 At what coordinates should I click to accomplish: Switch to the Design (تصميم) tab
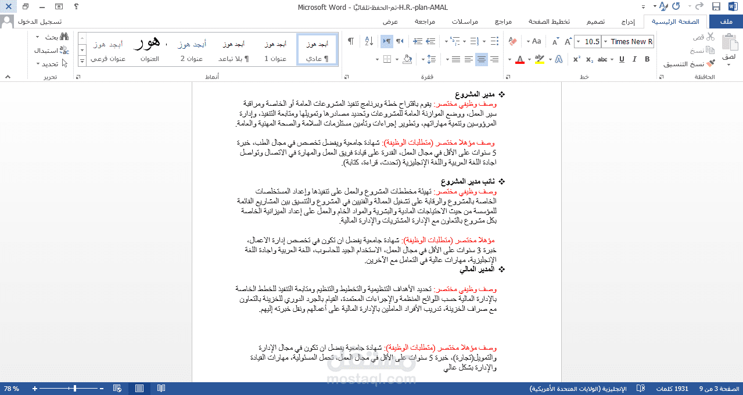point(594,21)
